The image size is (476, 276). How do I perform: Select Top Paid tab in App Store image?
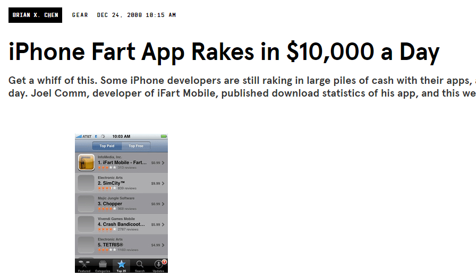coord(107,146)
